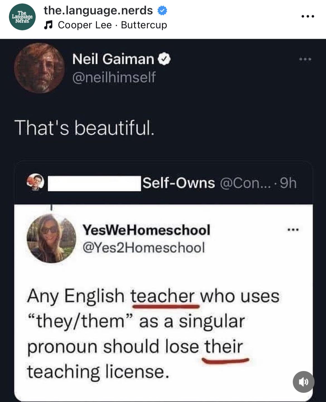Tap Neil Gaiman's white verified checkmark

tap(164, 59)
